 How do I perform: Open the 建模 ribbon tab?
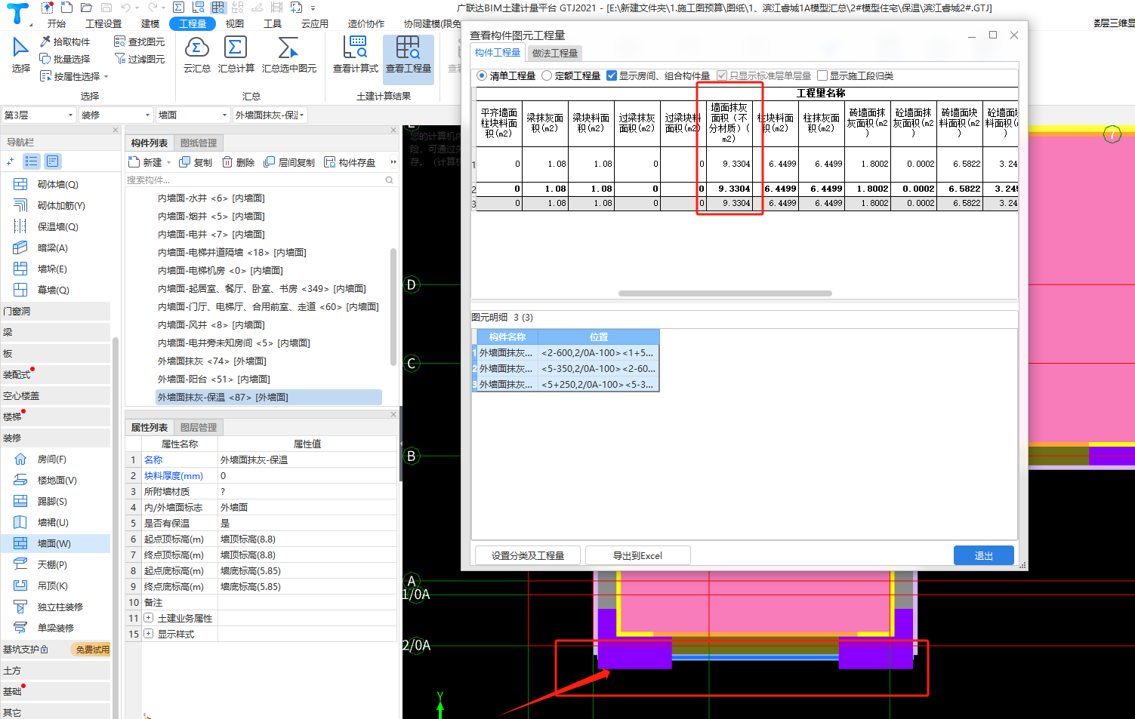tap(150, 23)
